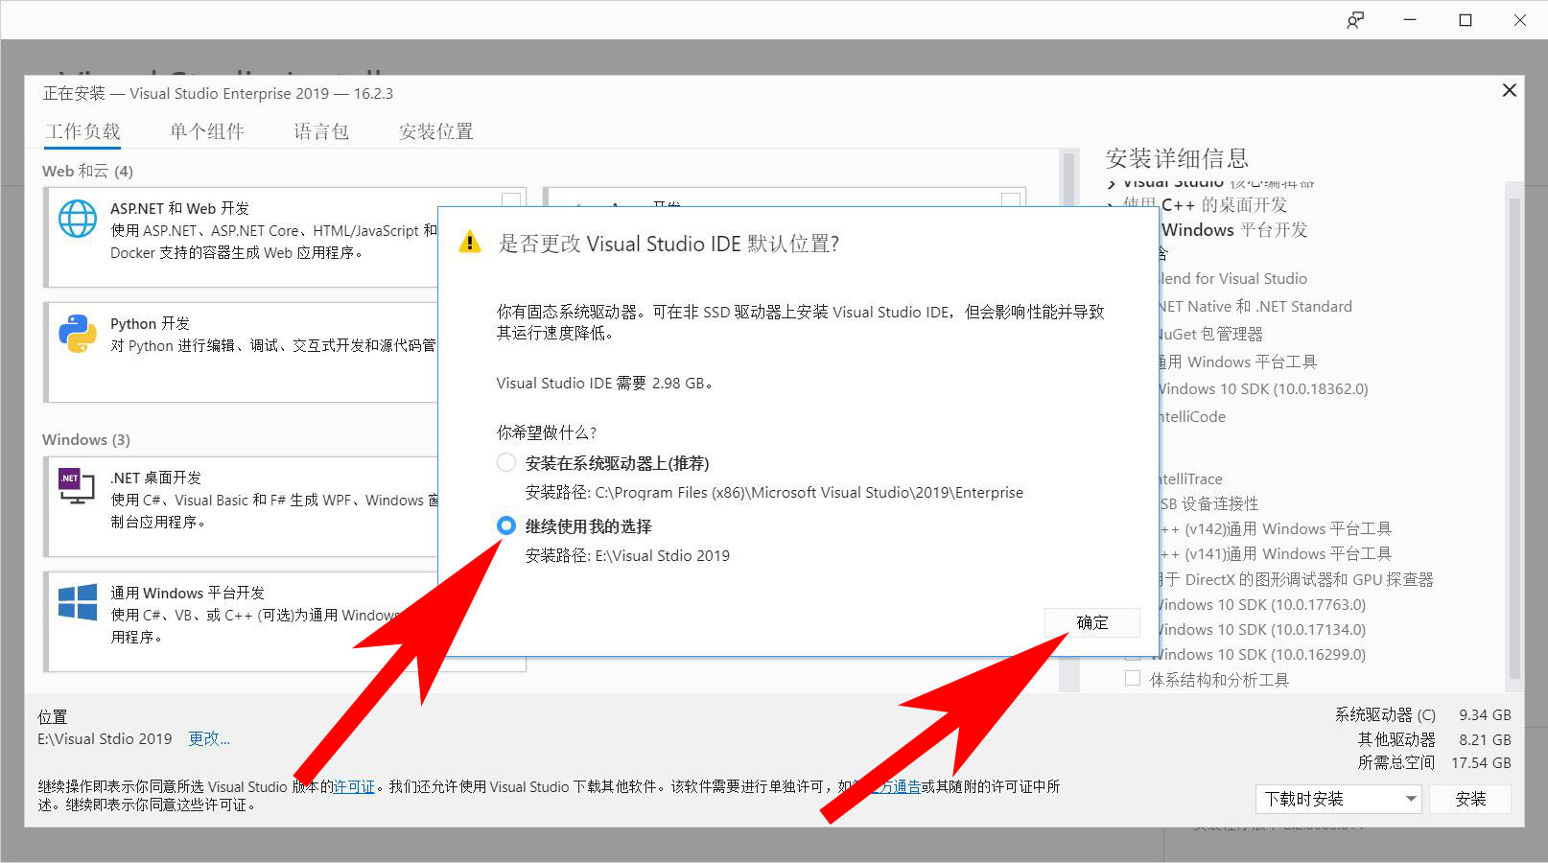Open the 许可证 link

pos(353,786)
